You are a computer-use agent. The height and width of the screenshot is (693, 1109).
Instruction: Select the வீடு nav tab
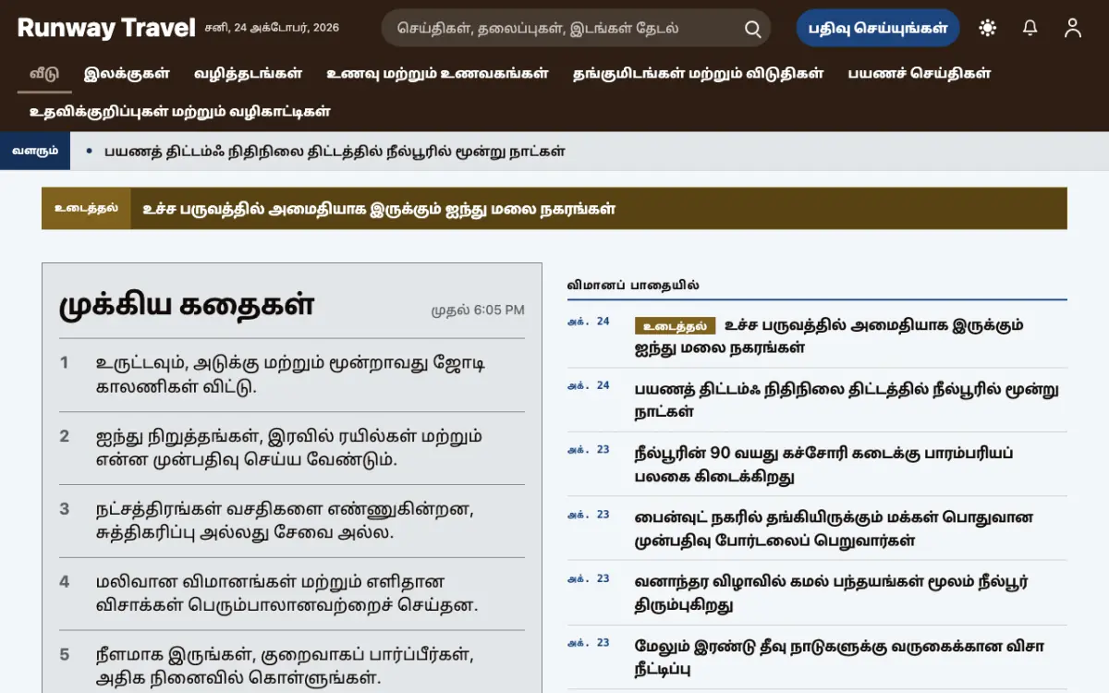coord(44,73)
